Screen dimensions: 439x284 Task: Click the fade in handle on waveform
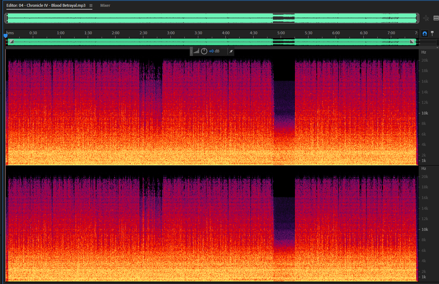tap(11, 42)
